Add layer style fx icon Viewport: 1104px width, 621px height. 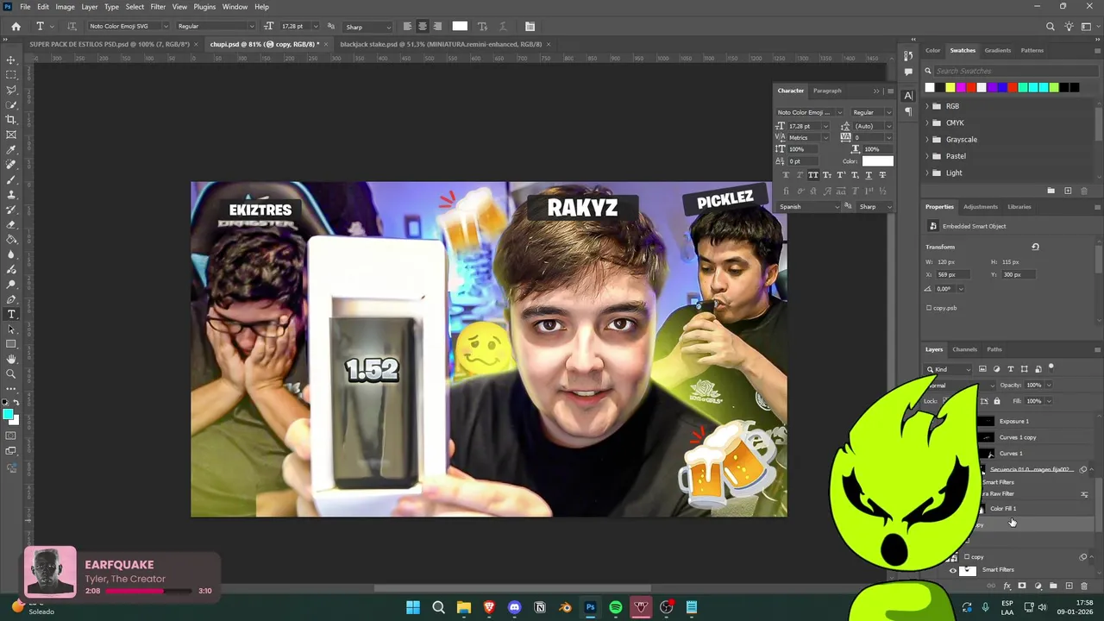pos(1007,586)
